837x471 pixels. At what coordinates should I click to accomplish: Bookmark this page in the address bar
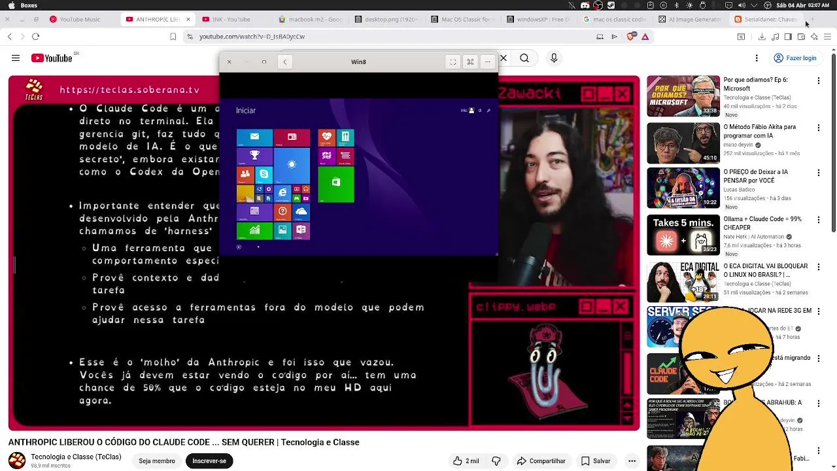point(173,37)
